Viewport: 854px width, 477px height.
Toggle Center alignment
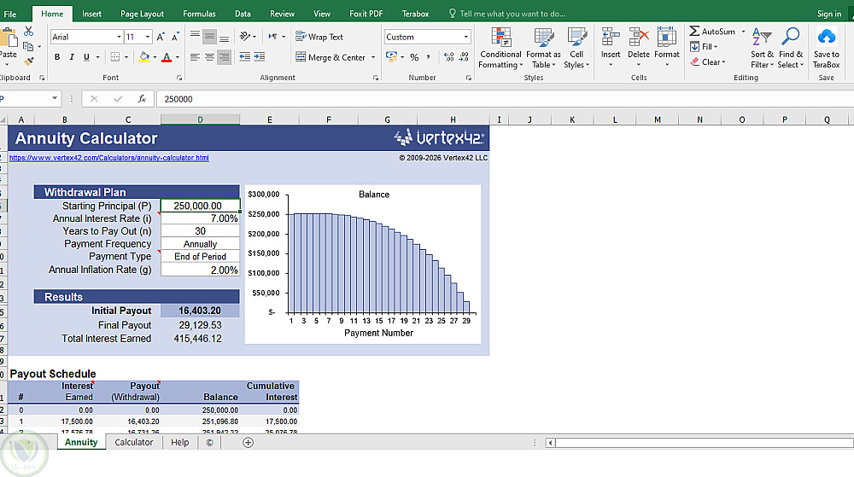click(209, 57)
